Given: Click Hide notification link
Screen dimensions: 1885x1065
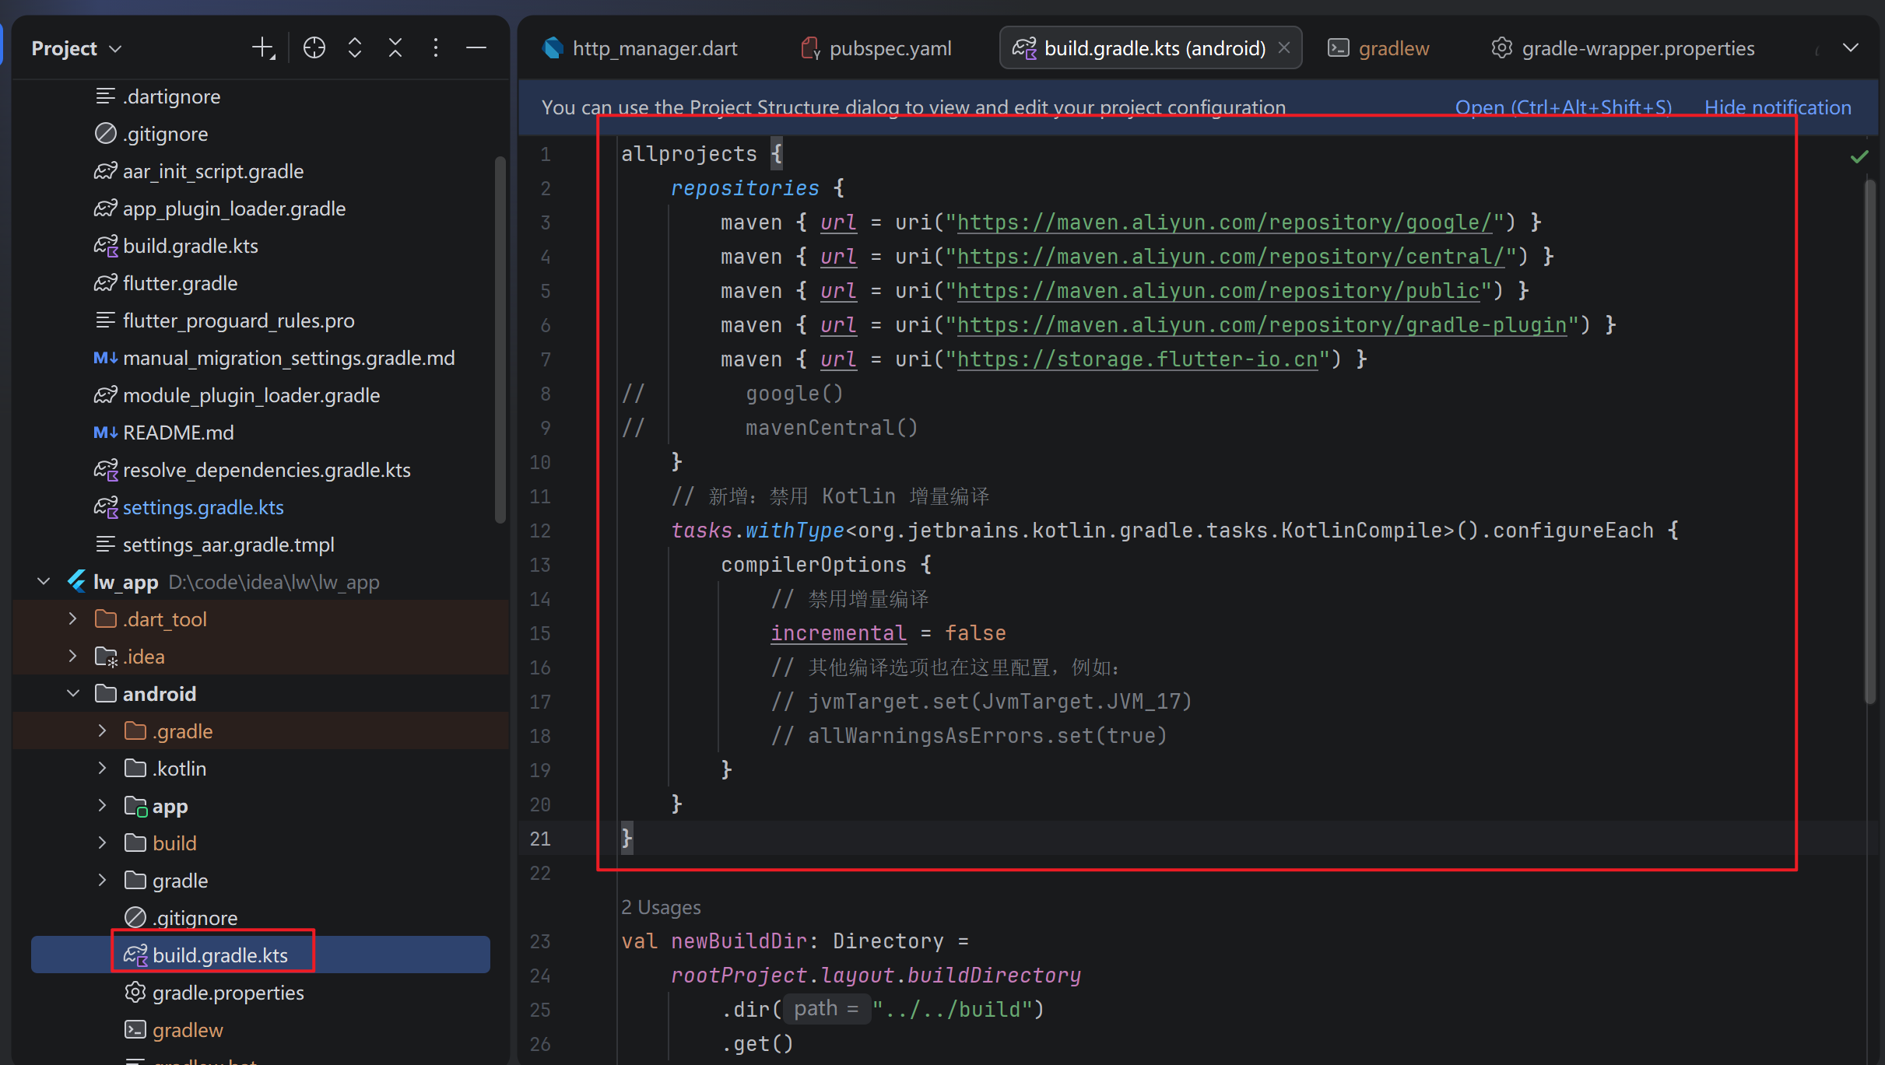Looking at the screenshot, I should point(1778,107).
